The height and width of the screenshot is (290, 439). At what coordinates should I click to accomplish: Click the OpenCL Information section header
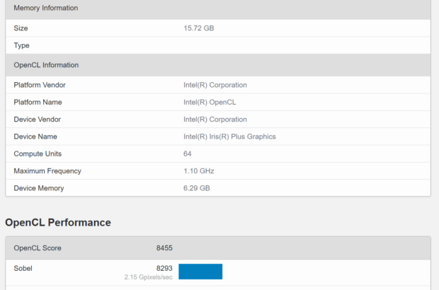pyautogui.click(x=46, y=65)
